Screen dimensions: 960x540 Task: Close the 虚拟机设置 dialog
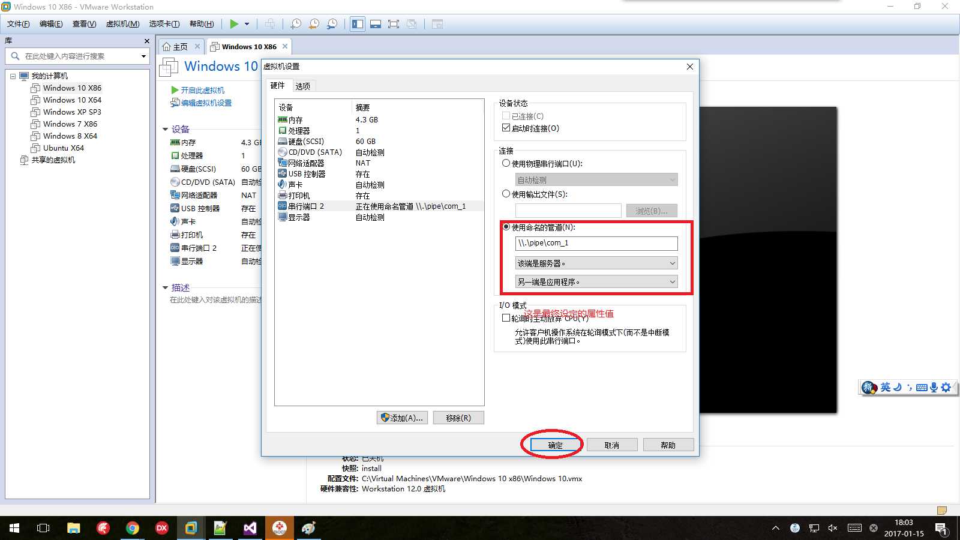tap(689, 67)
